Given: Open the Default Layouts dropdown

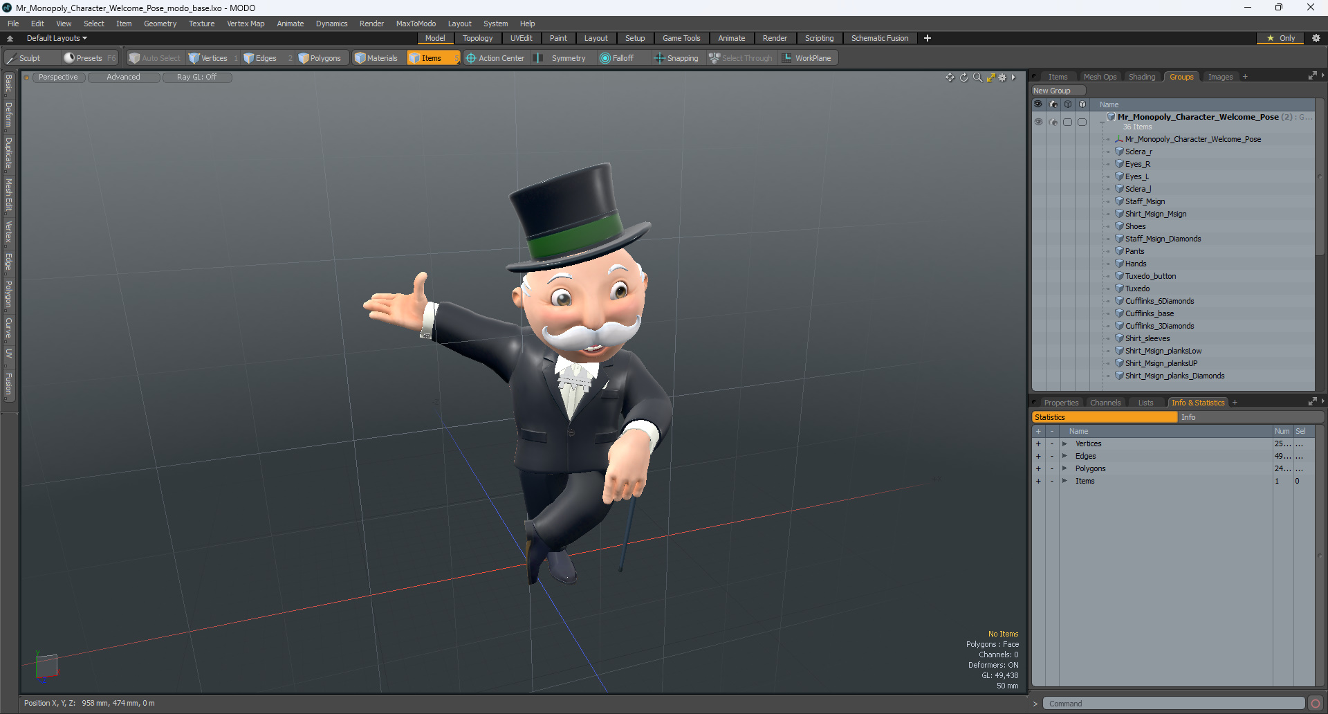Looking at the screenshot, I should point(57,38).
